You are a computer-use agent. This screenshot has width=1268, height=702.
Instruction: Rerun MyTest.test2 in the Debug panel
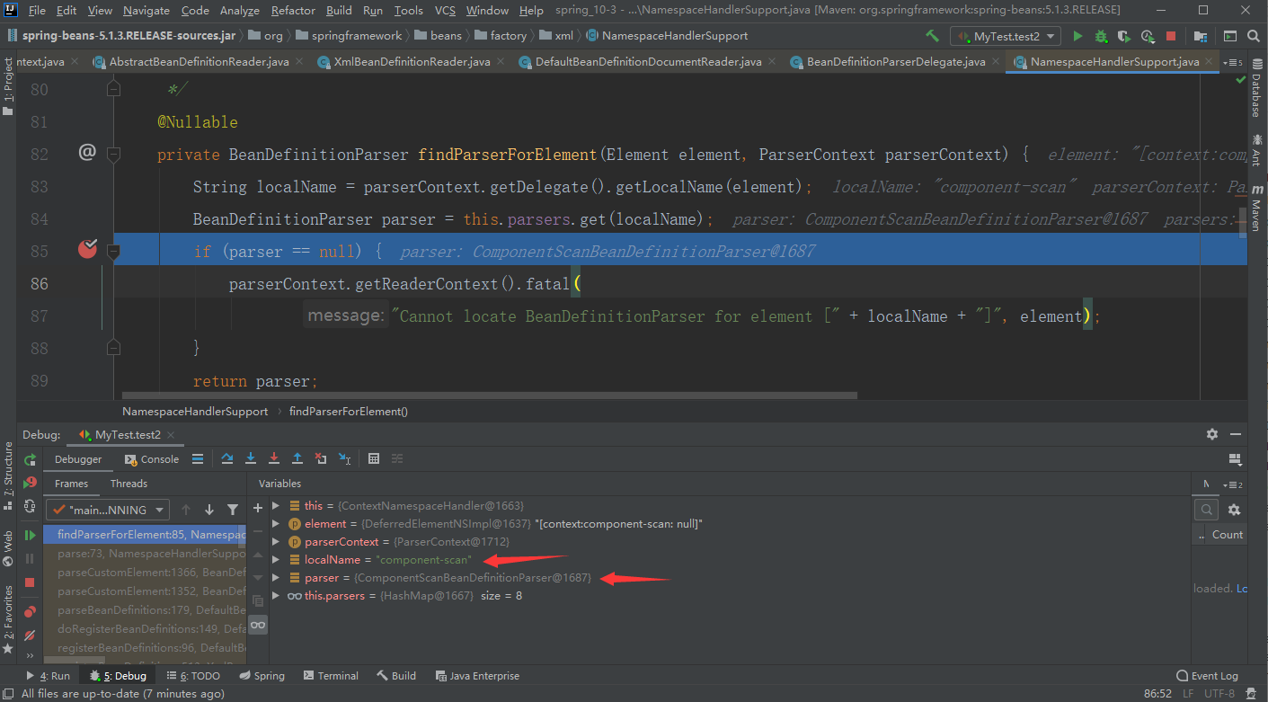point(30,459)
